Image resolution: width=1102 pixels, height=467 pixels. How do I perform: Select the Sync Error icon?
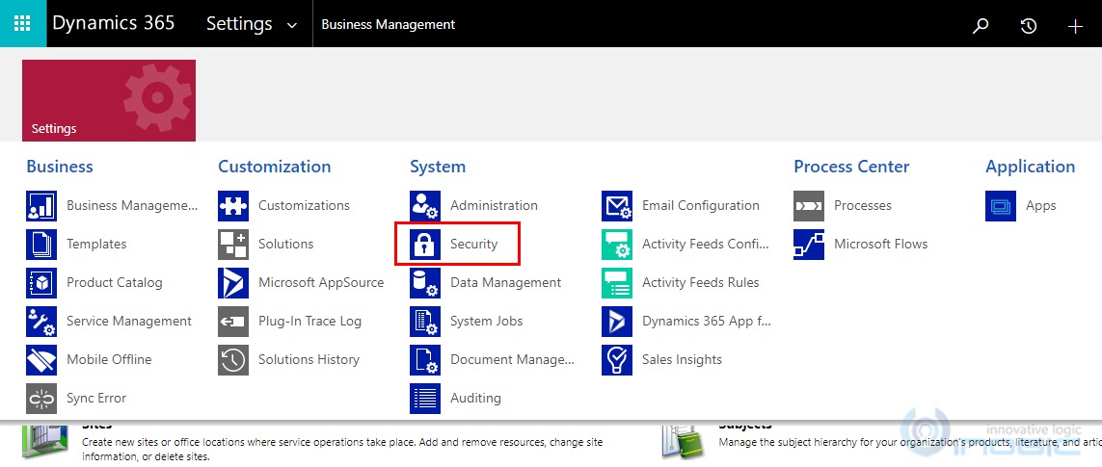41,399
